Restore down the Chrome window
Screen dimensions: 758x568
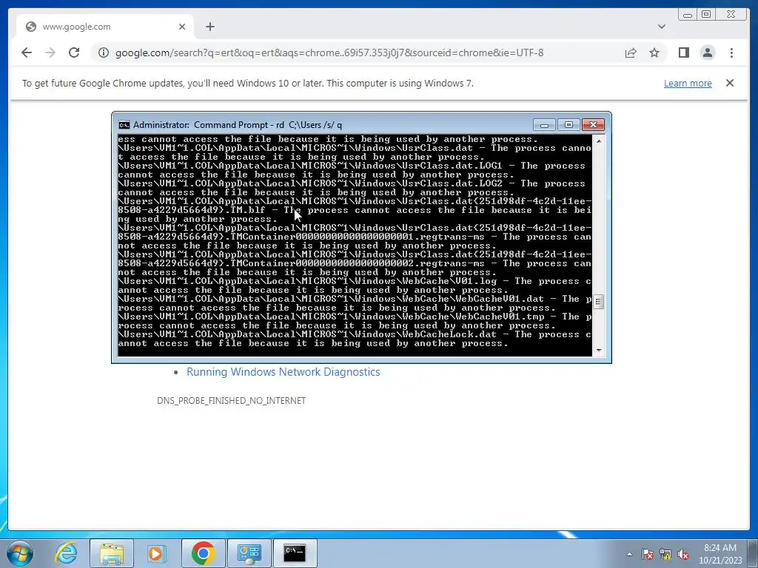point(706,15)
